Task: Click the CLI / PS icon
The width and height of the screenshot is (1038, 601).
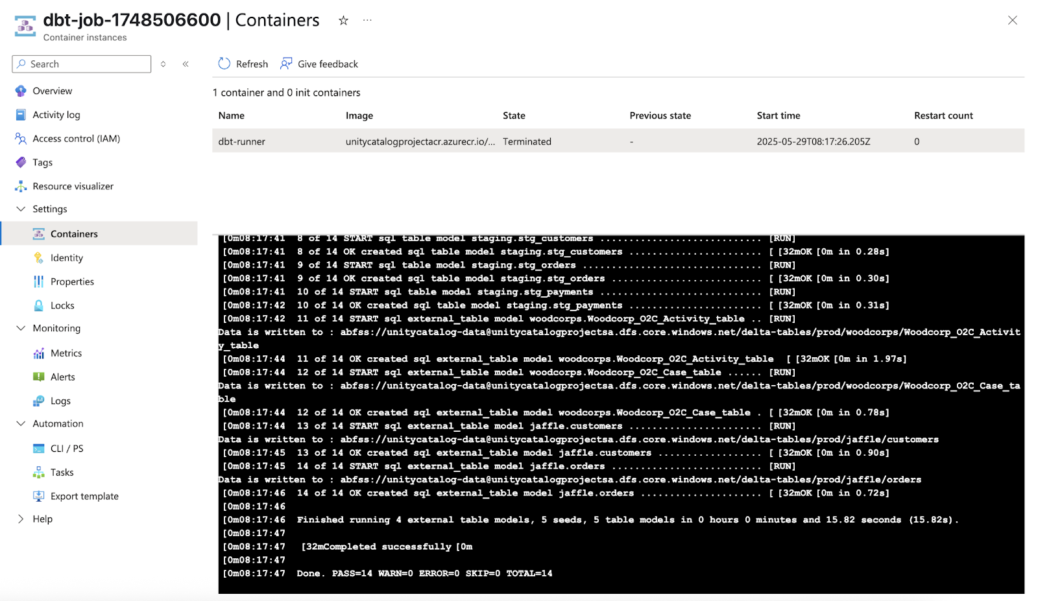Action: [39, 449]
